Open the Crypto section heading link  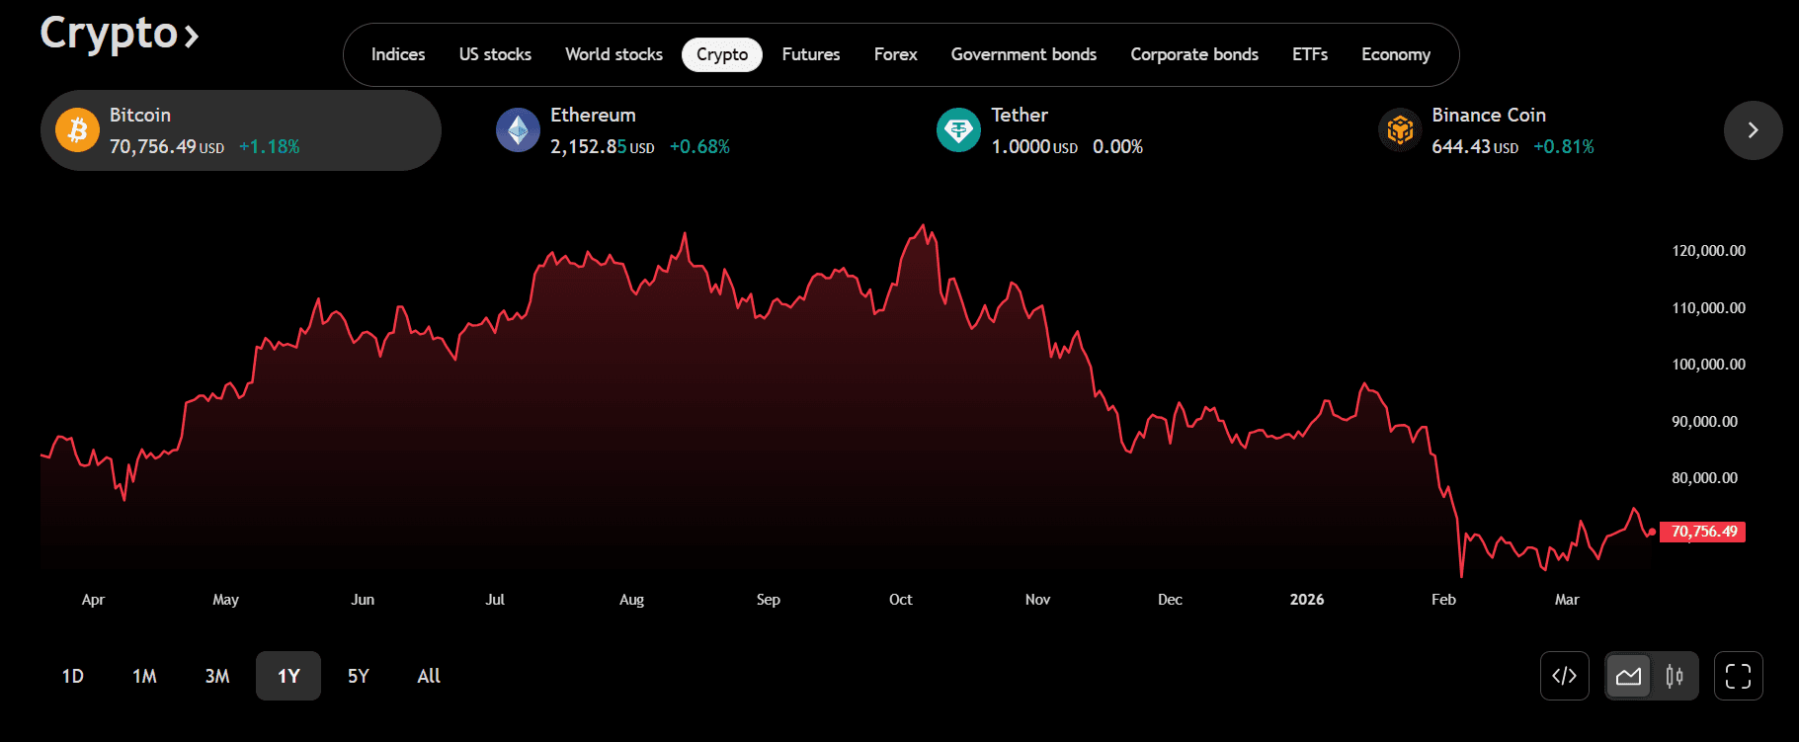[x=119, y=34]
